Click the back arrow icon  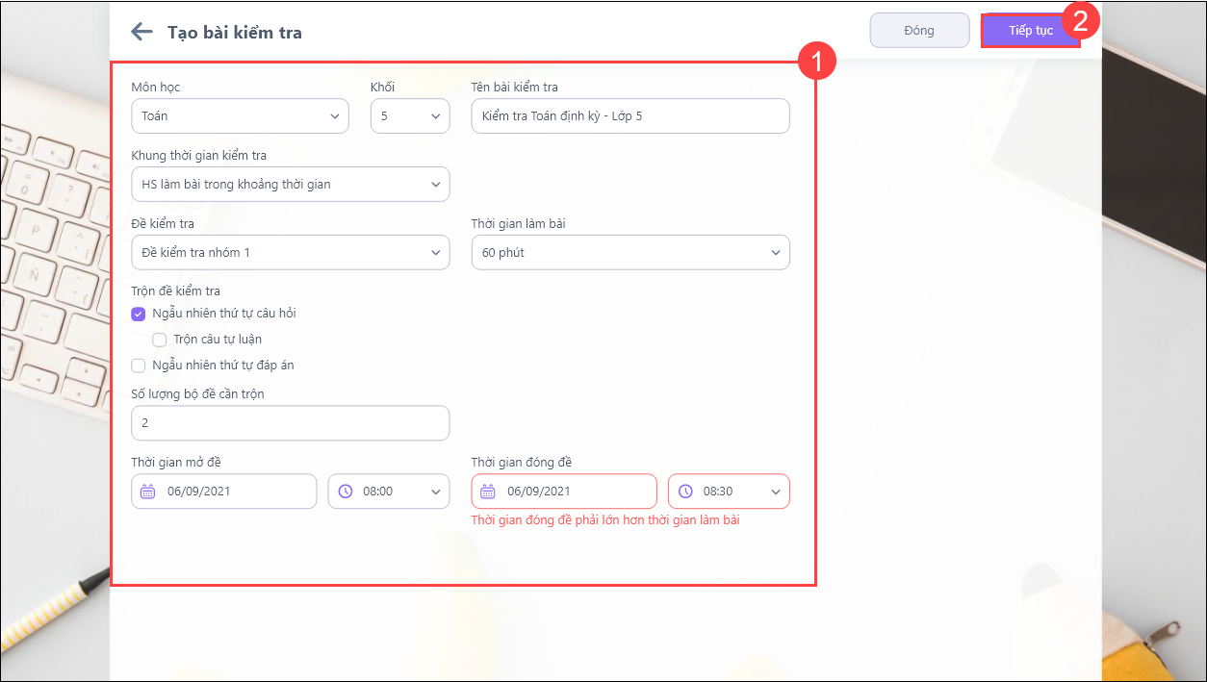pyautogui.click(x=142, y=32)
